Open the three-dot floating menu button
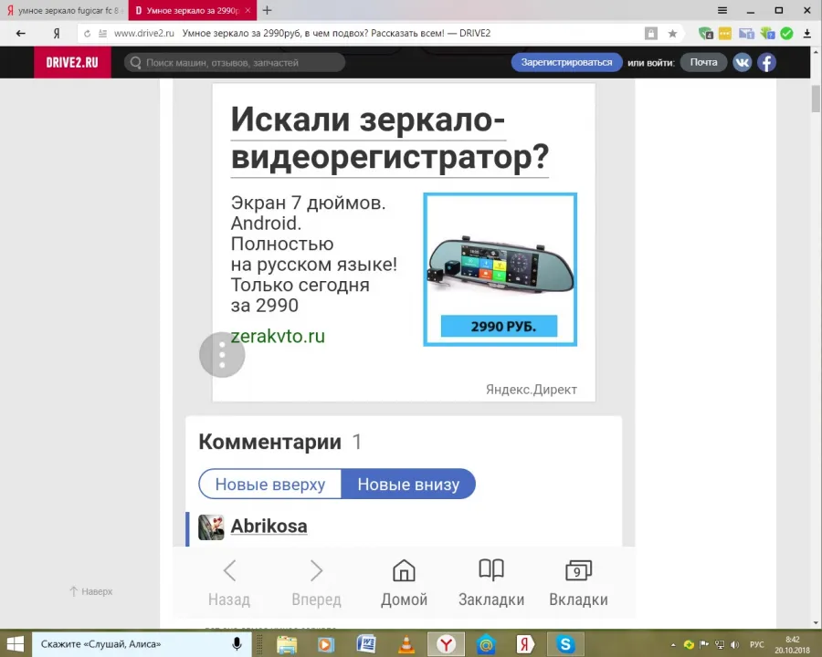Screen dimensions: 822x657 (222, 355)
